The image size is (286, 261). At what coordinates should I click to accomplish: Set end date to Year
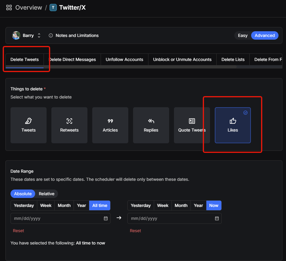(x=199, y=205)
